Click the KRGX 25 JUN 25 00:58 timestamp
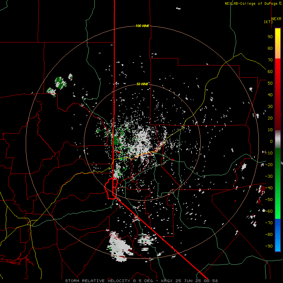Viewport: 283px width, 283px height. (190, 281)
